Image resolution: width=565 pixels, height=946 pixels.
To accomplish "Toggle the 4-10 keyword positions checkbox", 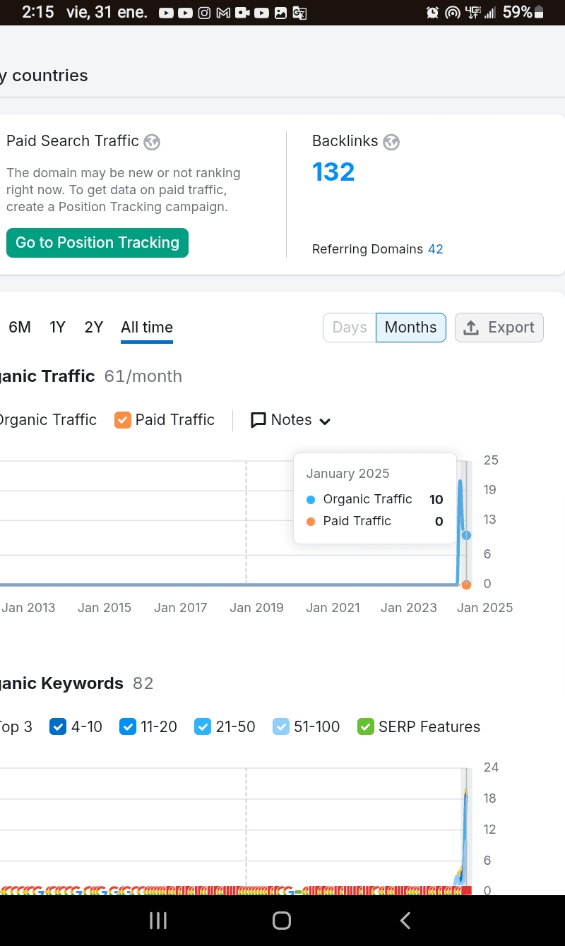I will click(x=58, y=726).
